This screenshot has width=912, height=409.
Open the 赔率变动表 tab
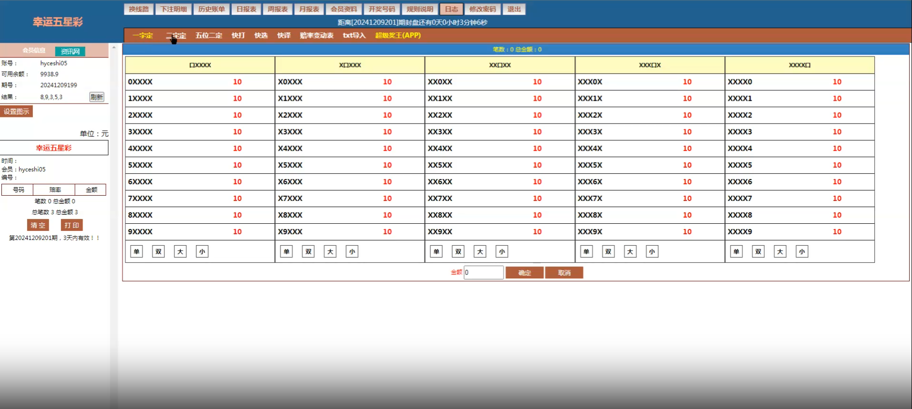[x=316, y=36]
